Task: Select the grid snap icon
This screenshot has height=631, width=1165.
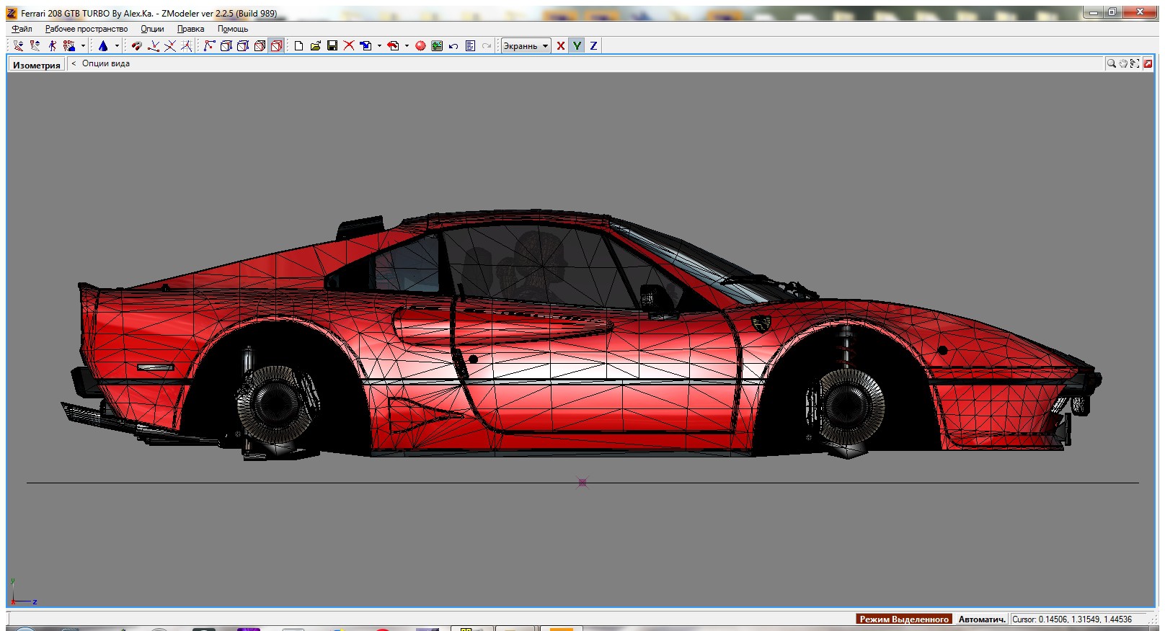Action: tap(187, 45)
